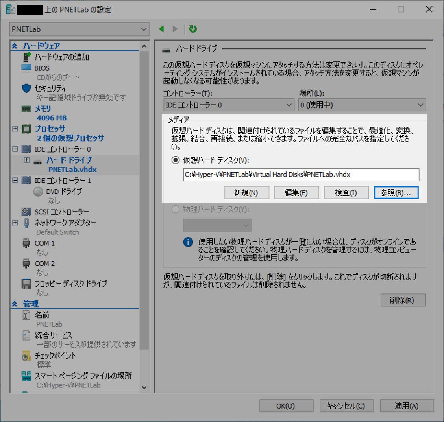Click the メモリ hardware icon
This screenshot has width=444, height=422.
pos(26,109)
